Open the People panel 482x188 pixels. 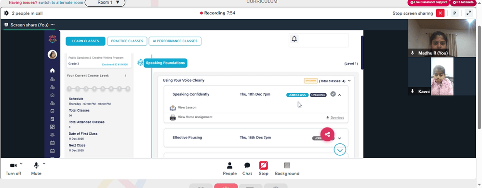(229, 169)
